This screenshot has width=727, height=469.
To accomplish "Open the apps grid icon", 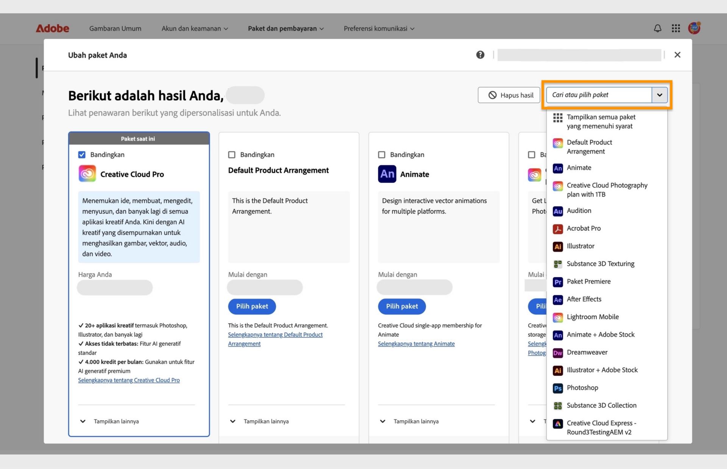I will click(x=676, y=28).
